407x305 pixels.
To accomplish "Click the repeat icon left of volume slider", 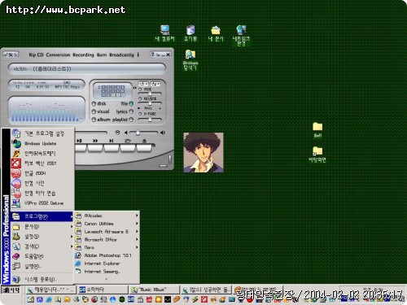I will click(117, 133).
